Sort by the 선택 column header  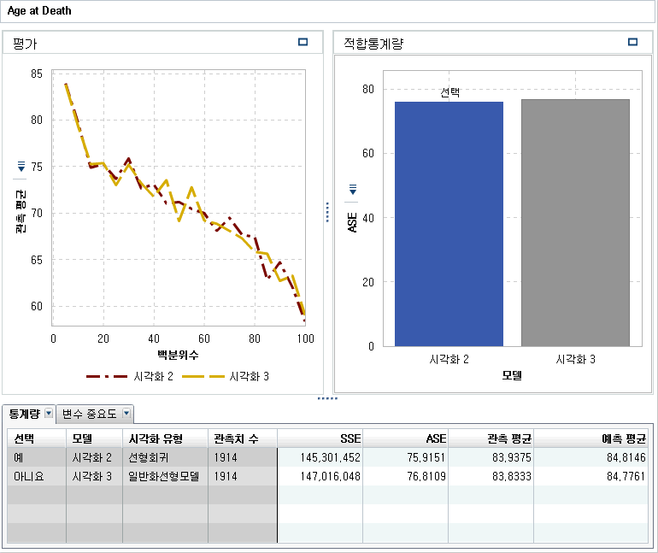click(x=37, y=438)
